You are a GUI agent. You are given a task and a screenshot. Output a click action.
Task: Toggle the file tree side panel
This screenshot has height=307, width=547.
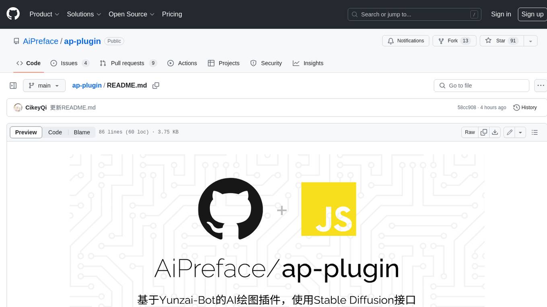pyautogui.click(x=13, y=86)
